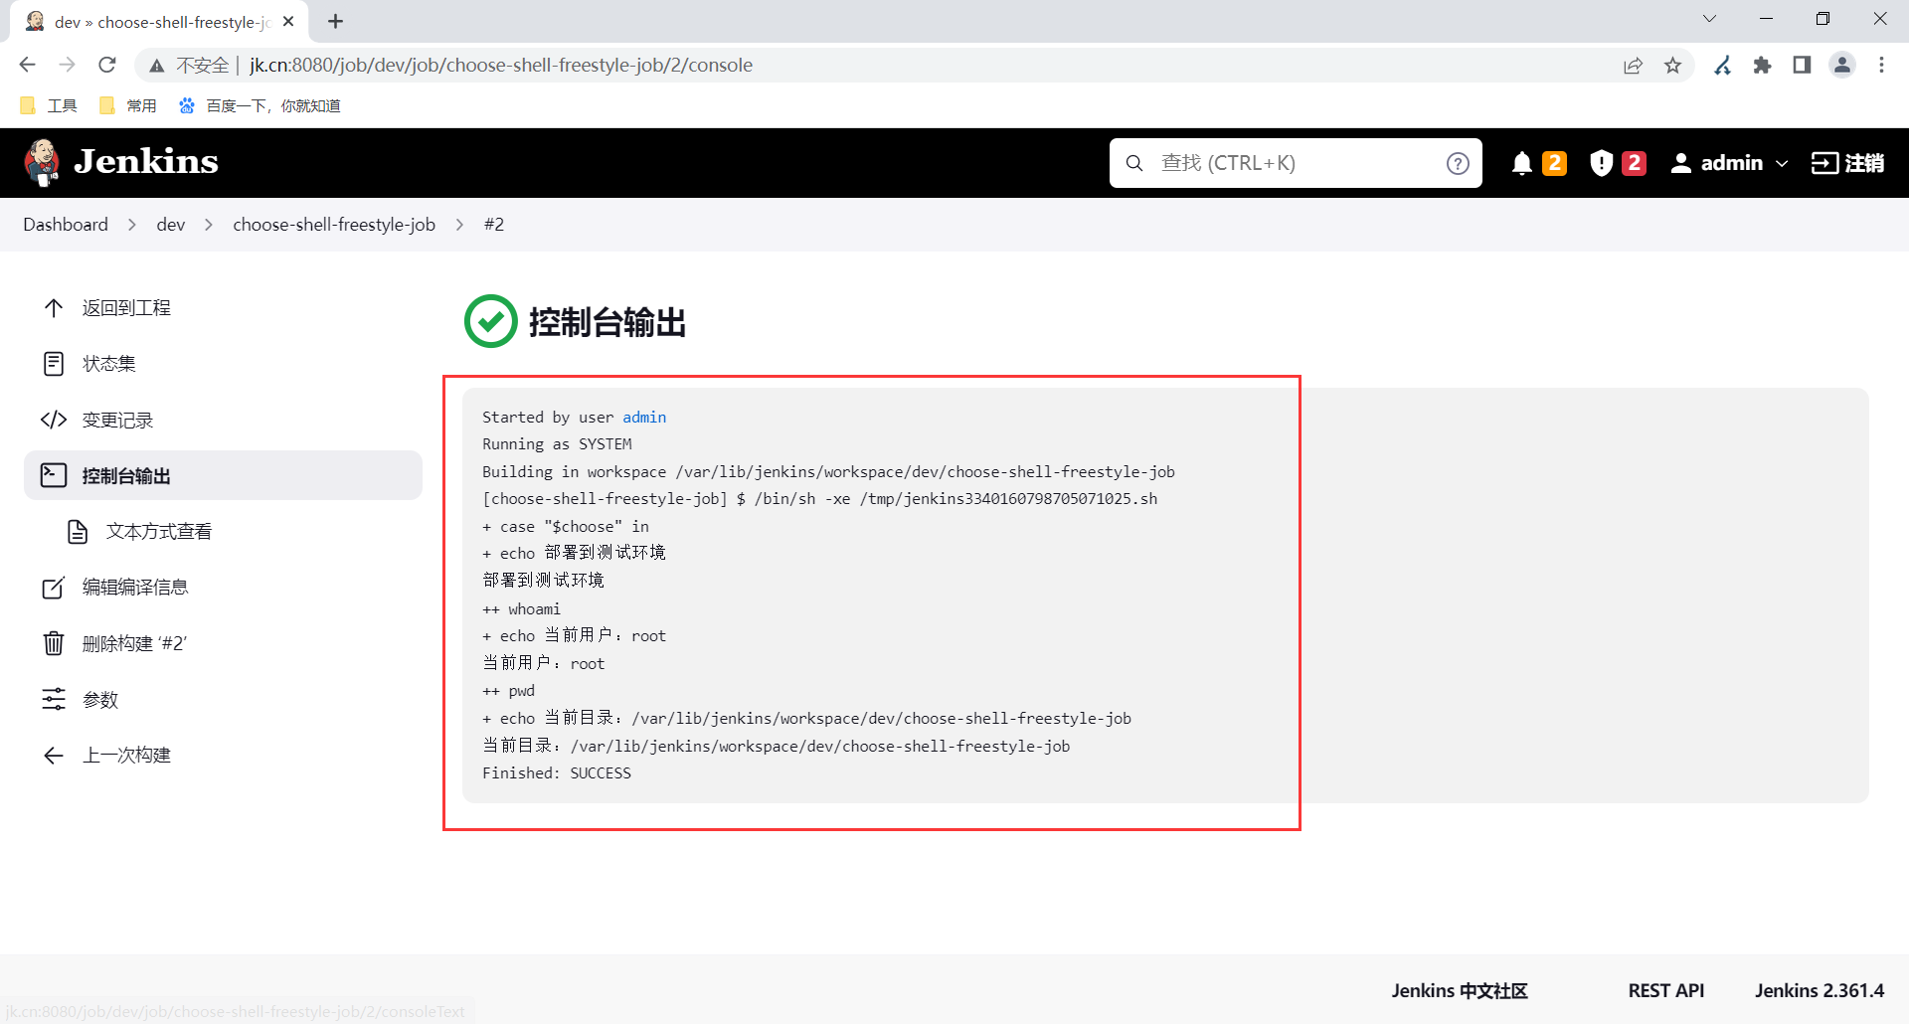1909x1024 pixels.
Task: Open the 常用 bookmarks folder
Action: pos(128,105)
